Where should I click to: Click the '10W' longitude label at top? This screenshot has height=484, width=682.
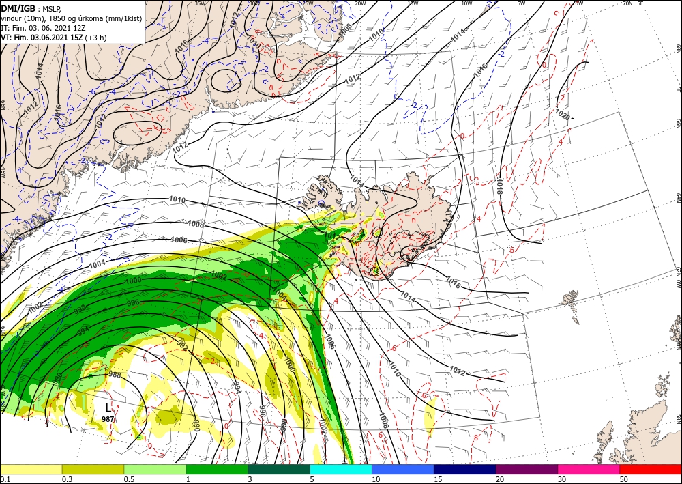pyautogui.click(x=466, y=3)
